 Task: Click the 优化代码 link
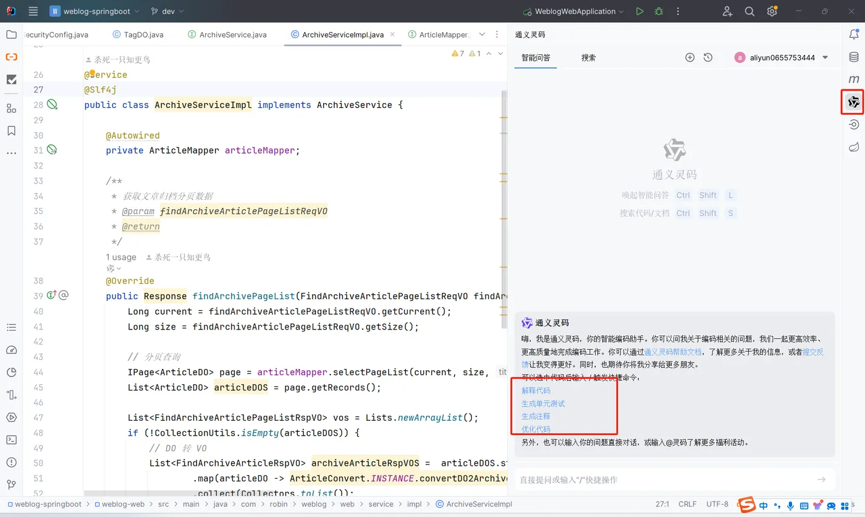click(x=536, y=429)
